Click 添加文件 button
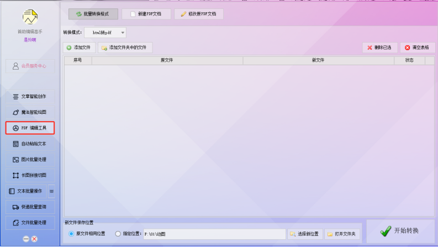 79,48
